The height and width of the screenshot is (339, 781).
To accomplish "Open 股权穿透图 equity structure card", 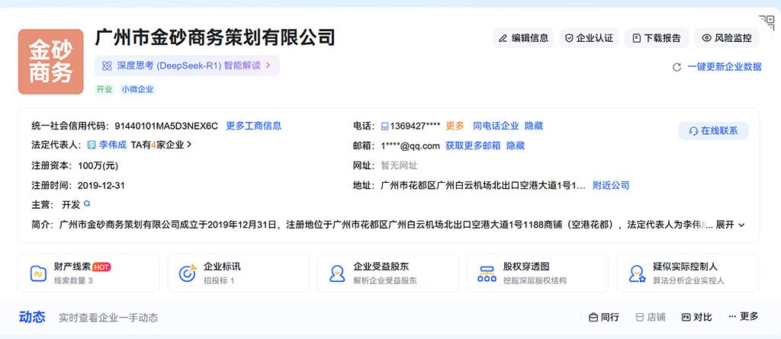I will [x=537, y=273].
